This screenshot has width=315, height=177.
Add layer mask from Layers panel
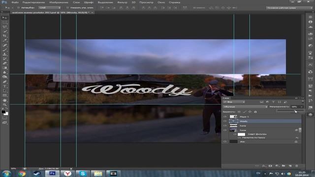tap(270, 166)
